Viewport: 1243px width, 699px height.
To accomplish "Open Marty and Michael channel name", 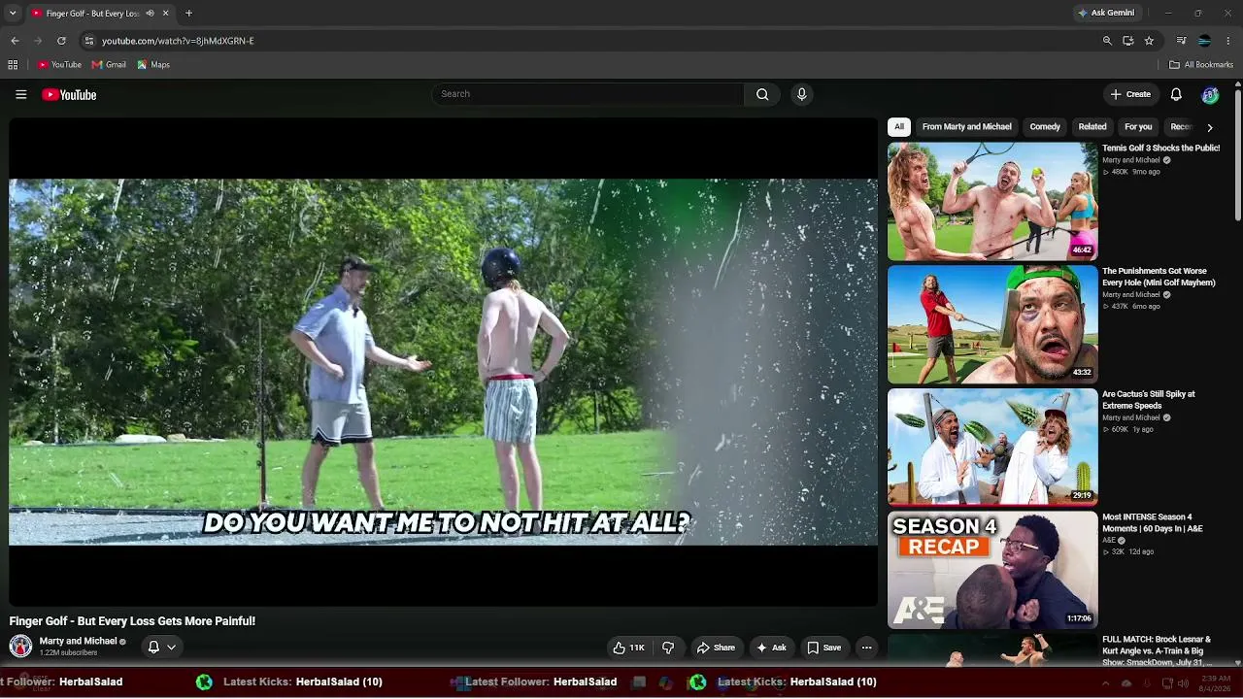I will click(79, 641).
